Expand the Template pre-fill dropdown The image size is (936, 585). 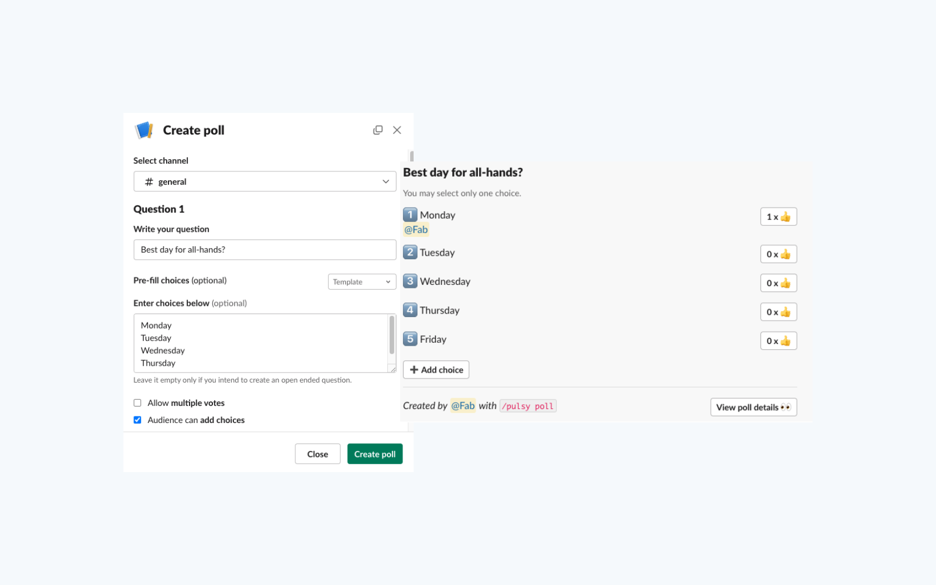click(x=362, y=281)
